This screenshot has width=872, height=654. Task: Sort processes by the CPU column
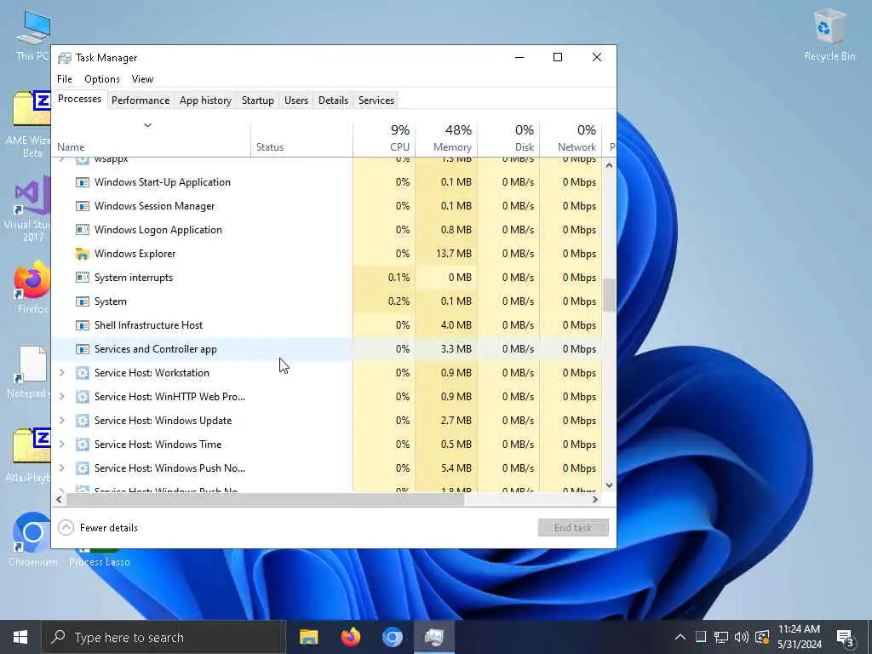coord(384,138)
